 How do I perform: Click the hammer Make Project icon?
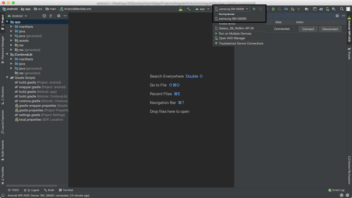188,9
